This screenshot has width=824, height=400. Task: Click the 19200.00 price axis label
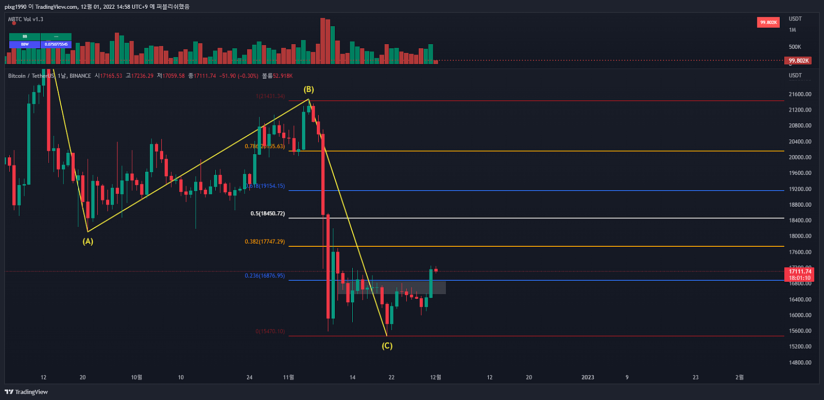pyautogui.click(x=800, y=189)
